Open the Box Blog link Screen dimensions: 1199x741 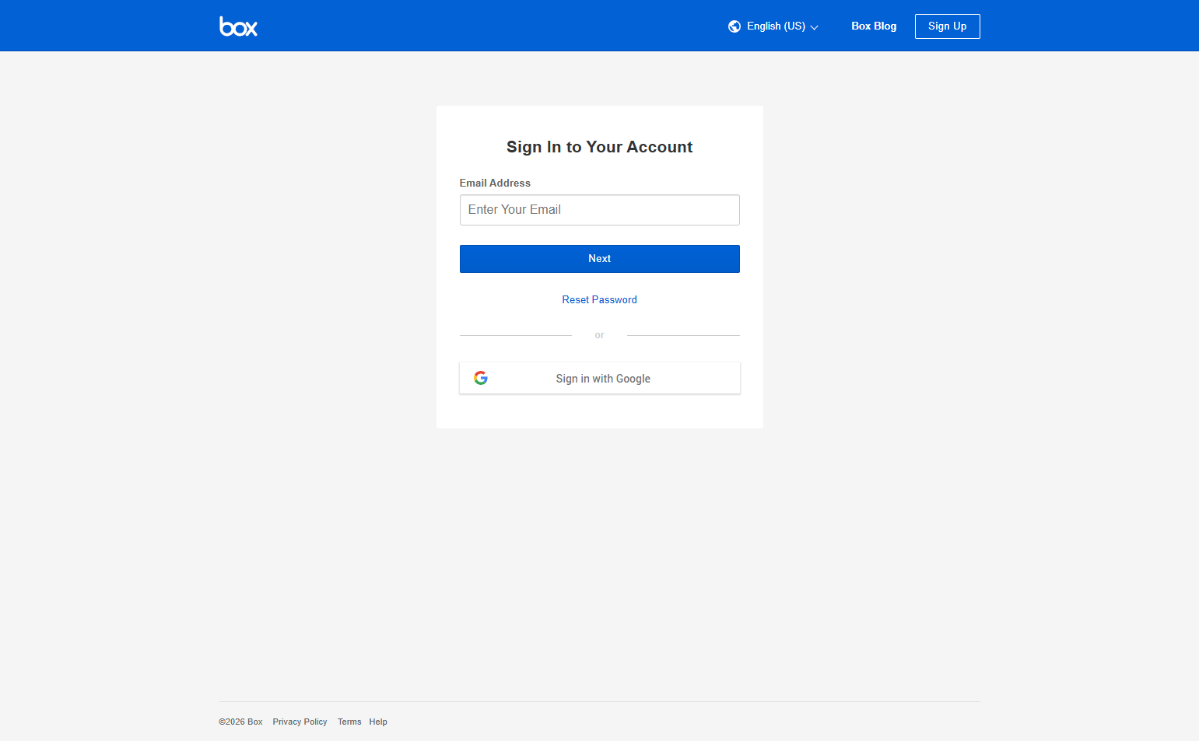click(x=874, y=26)
